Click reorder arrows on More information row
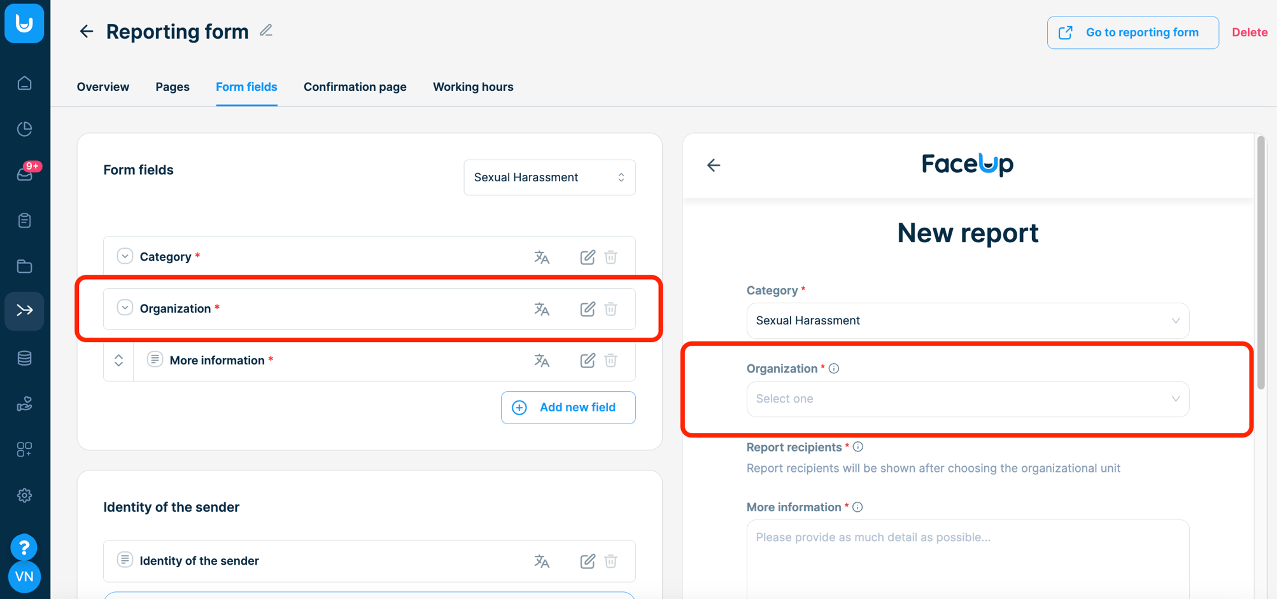Image resolution: width=1277 pixels, height=599 pixels. click(118, 361)
